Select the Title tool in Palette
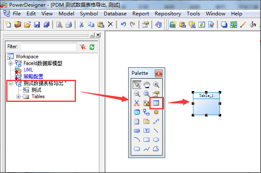 [x=137, y=131]
